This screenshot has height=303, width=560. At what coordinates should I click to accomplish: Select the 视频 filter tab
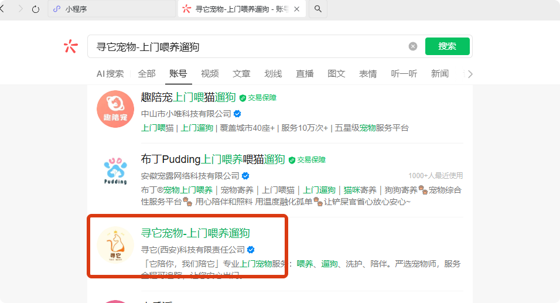point(210,74)
